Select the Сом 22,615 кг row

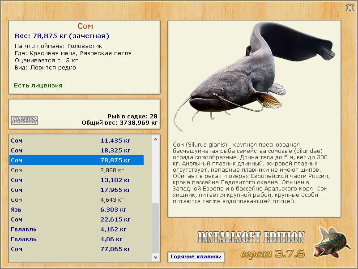tap(77, 219)
